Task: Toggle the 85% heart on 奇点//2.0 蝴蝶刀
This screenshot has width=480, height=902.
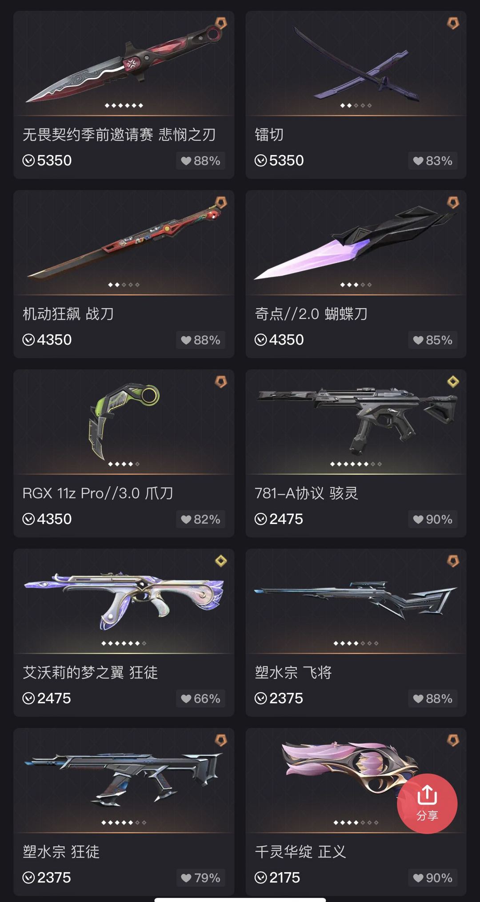Action: [x=432, y=340]
